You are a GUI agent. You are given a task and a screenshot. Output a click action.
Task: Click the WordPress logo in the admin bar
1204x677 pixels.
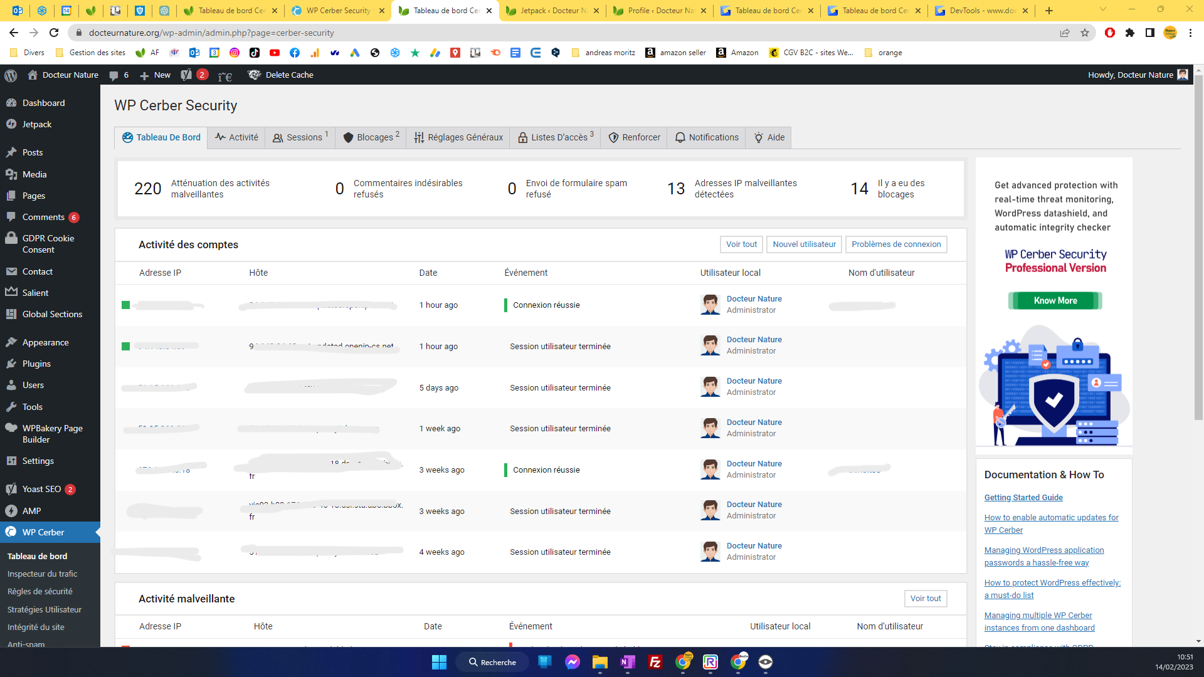click(10, 75)
